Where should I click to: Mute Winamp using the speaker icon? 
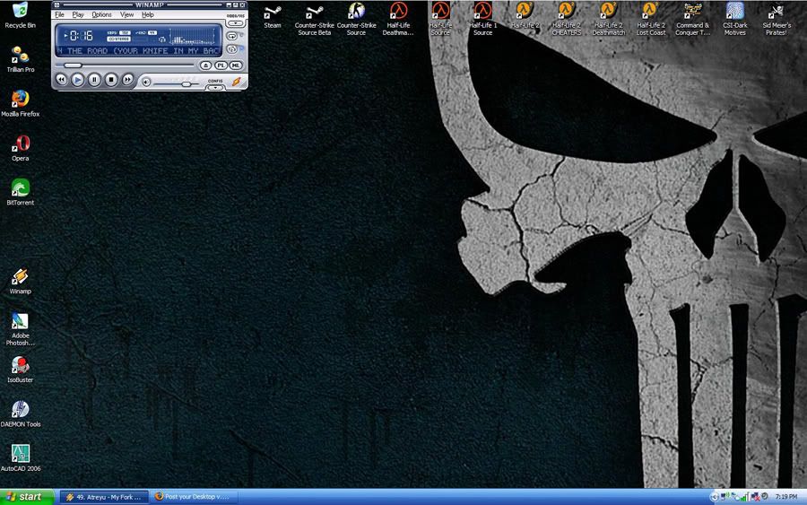tap(146, 82)
